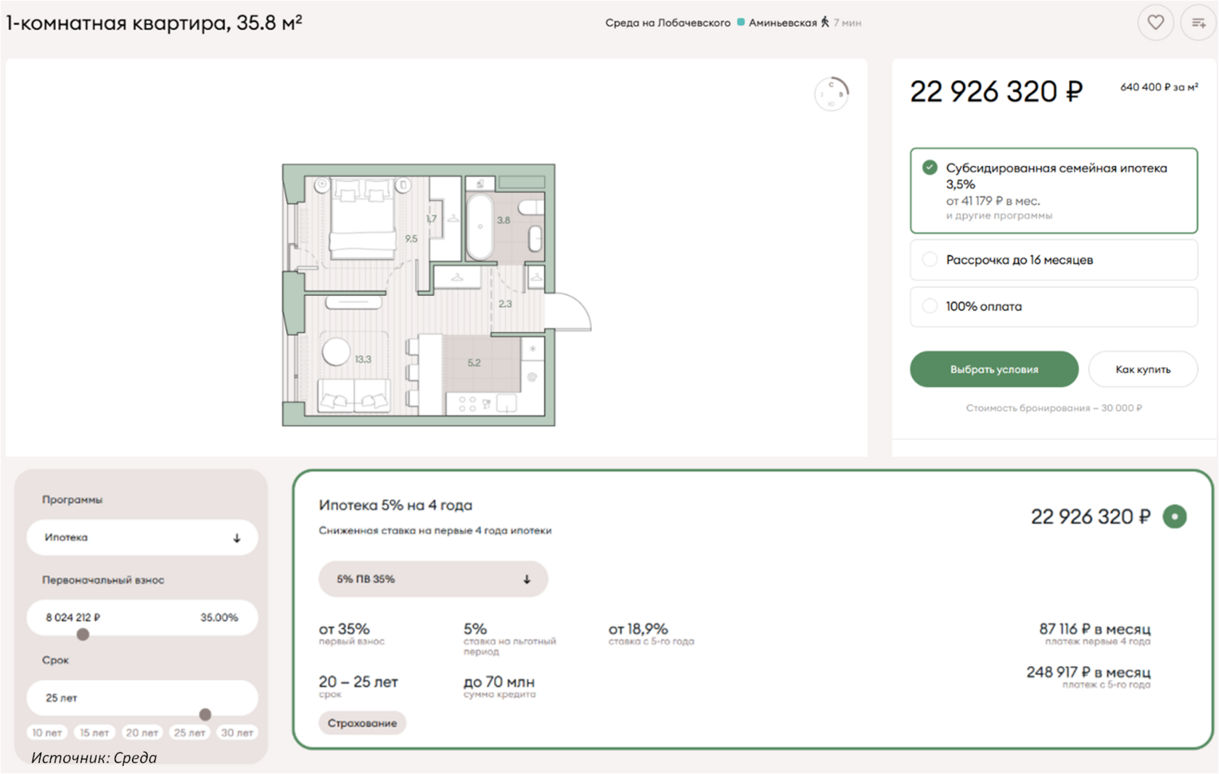Viewport: 1219px width, 774px height.
Task: Click the 13.3 living room area on plan
Action: coord(363,359)
